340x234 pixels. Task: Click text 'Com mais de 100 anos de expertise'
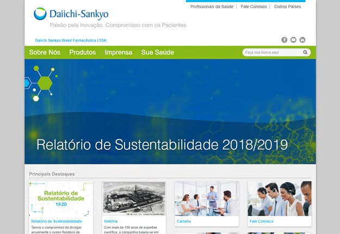click(131, 227)
